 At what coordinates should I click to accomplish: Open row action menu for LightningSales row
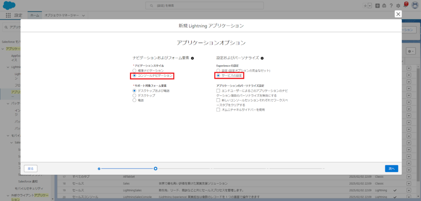pos(409,190)
